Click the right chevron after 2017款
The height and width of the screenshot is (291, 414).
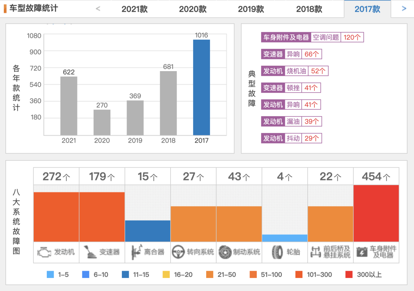[403, 8]
